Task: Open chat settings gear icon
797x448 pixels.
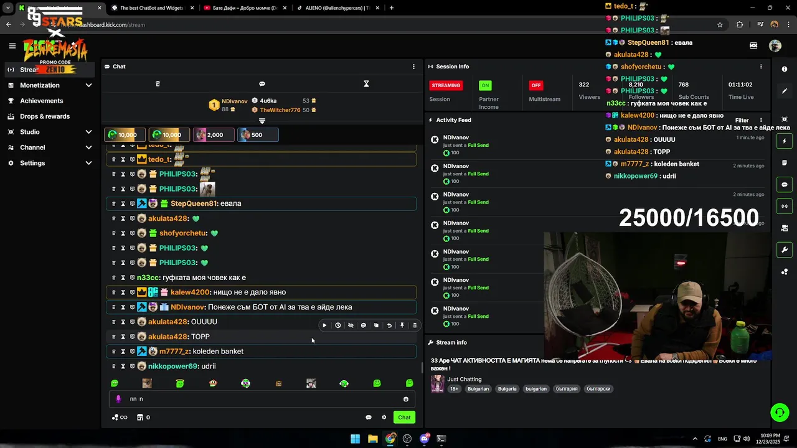Action: coord(384,418)
